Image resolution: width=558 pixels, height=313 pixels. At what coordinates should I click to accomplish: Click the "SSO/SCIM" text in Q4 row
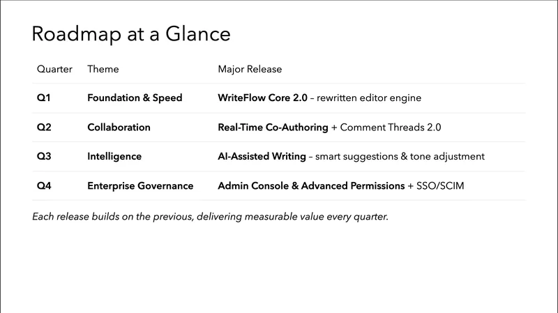(x=439, y=186)
